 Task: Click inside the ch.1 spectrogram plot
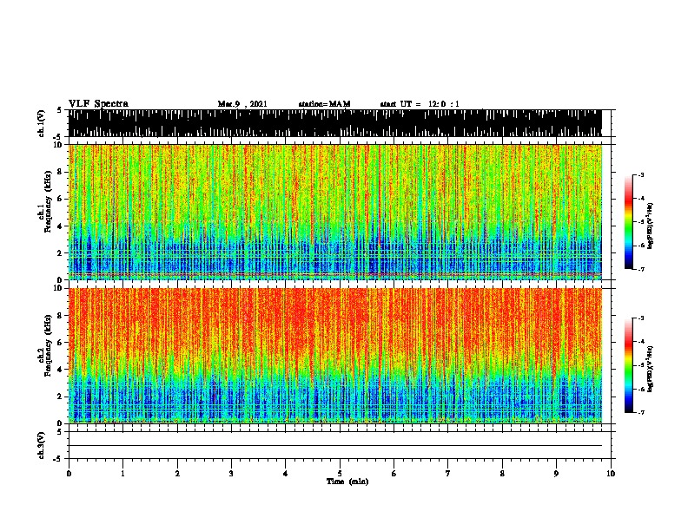pos(335,212)
